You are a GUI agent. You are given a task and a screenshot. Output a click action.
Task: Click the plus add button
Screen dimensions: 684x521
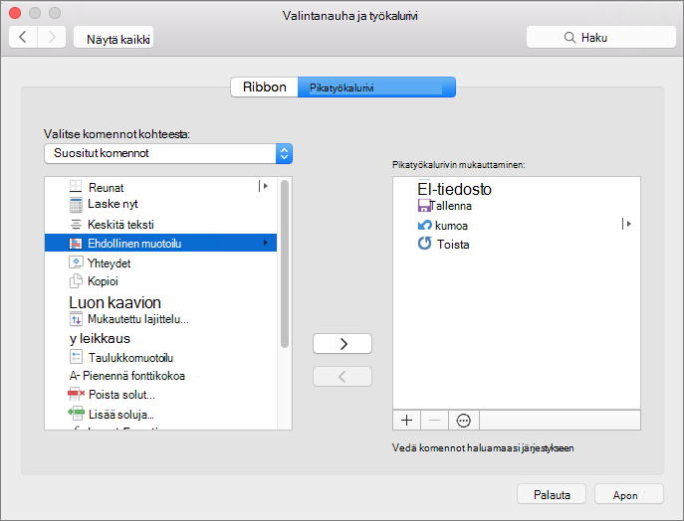(406, 421)
